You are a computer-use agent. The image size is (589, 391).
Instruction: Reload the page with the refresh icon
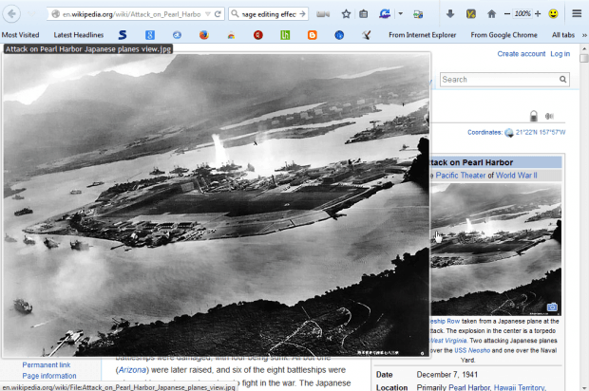pos(218,14)
